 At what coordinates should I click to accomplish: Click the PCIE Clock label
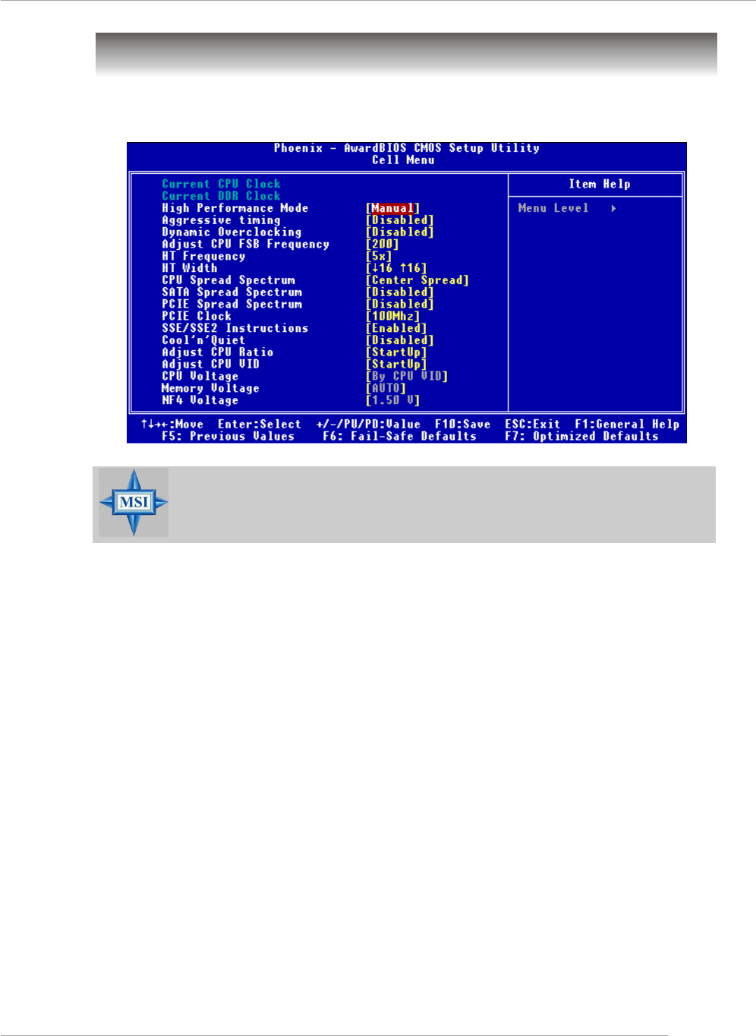pos(197,317)
